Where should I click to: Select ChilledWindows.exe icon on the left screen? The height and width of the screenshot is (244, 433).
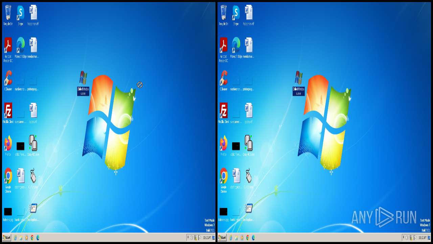83,83
